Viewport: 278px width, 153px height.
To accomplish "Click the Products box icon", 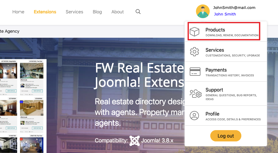I will [194, 32].
